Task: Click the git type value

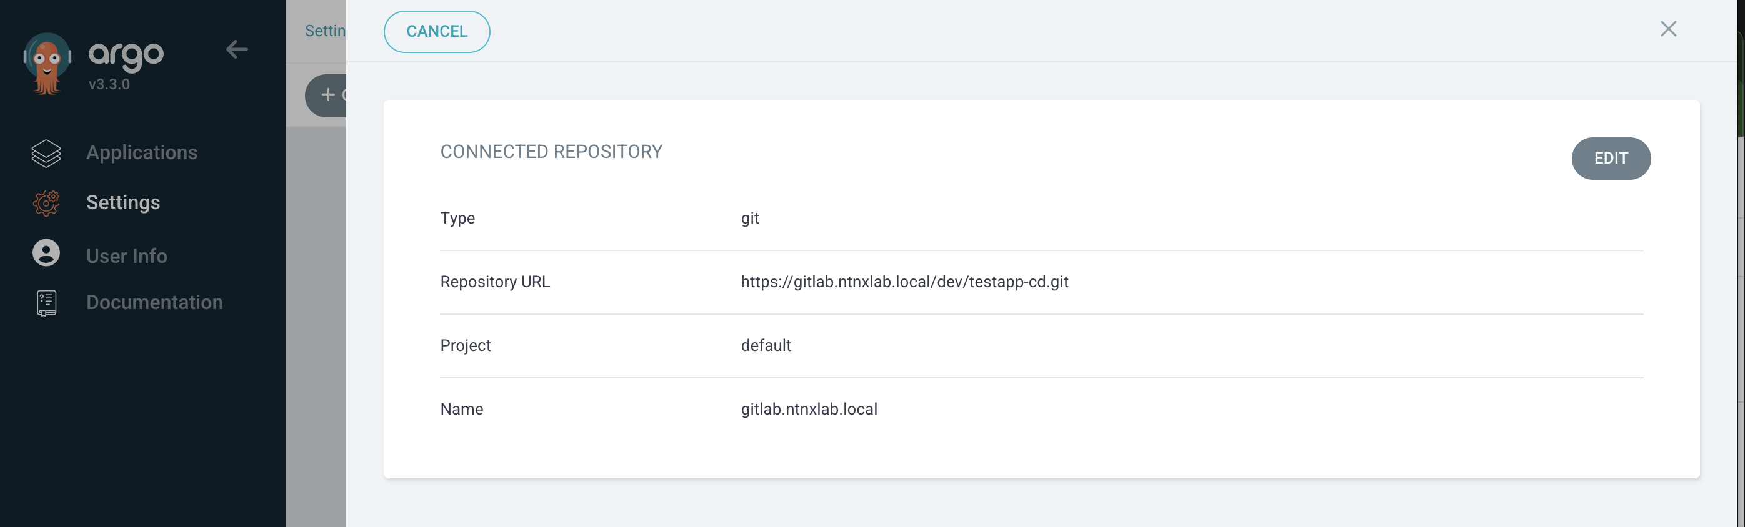Action: click(x=749, y=219)
